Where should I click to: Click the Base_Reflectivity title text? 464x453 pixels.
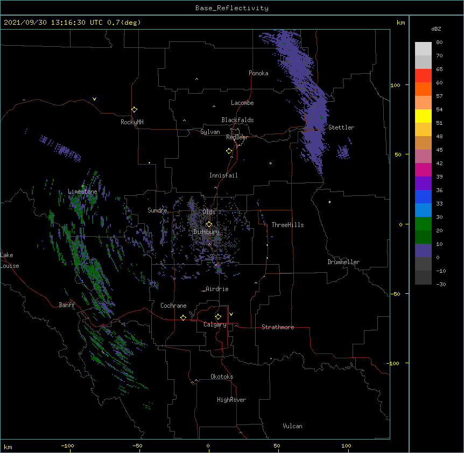(232, 8)
